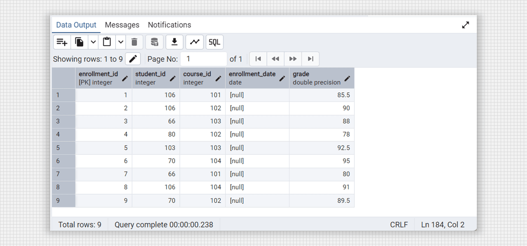Click the Page No input field

click(x=204, y=59)
